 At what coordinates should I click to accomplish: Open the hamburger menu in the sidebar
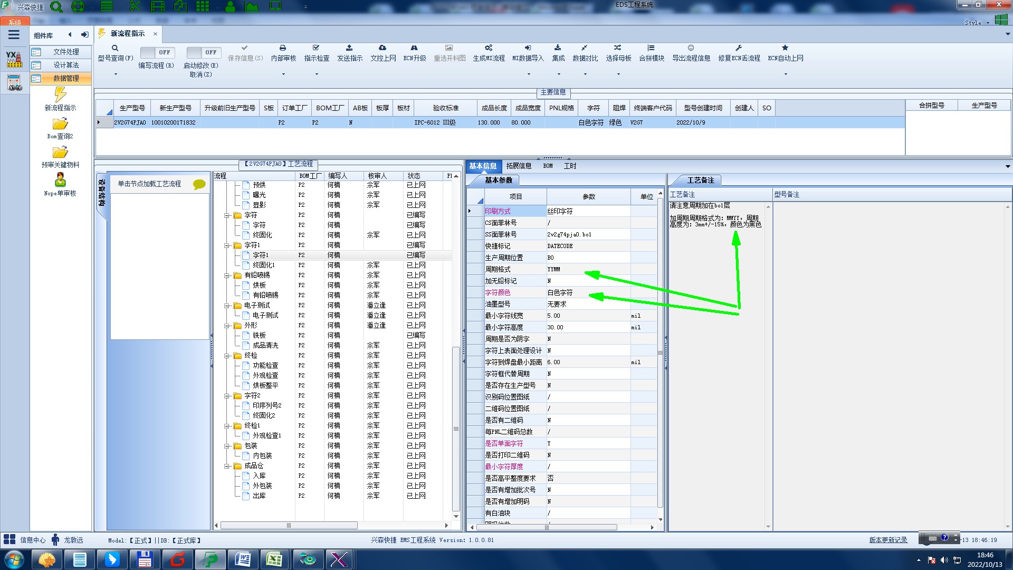[x=14, y=35]
